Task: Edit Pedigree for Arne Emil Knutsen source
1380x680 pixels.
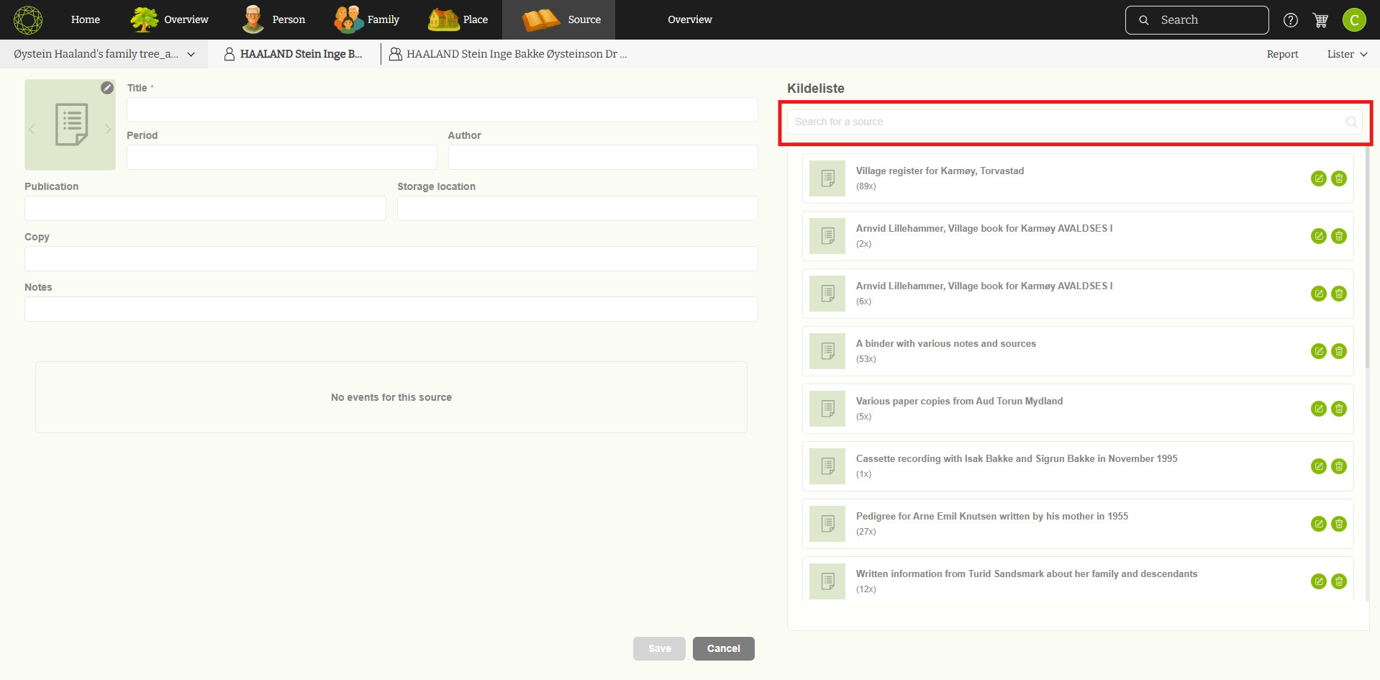Action: tap(1318, 524)
